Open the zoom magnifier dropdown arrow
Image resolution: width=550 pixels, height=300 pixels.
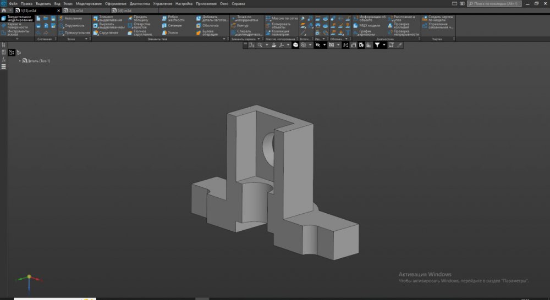(267, 45)
